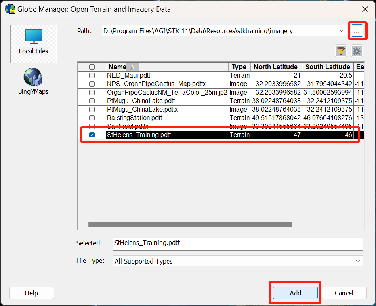Click the Add button
The height and width of the screenshot is (306, 376).
click(x=295, y=293)
